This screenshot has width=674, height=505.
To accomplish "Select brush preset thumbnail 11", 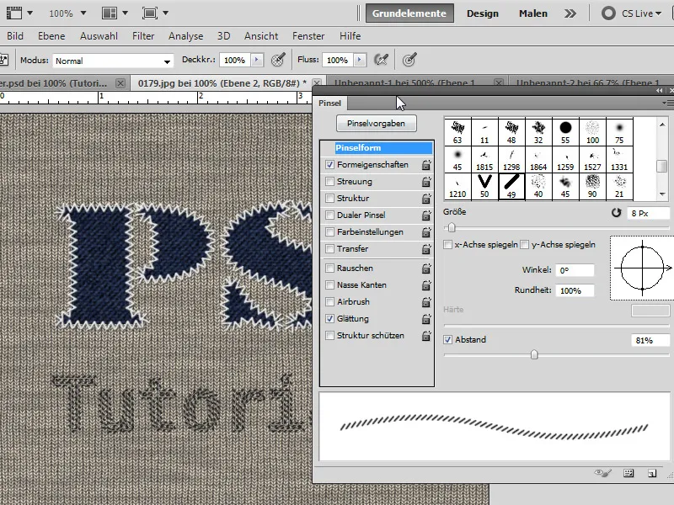I will [484, 132].
